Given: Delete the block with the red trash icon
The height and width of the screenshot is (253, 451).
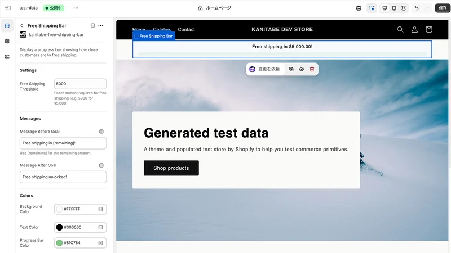Looking at the screenshot, I should [x=312, y=69].
